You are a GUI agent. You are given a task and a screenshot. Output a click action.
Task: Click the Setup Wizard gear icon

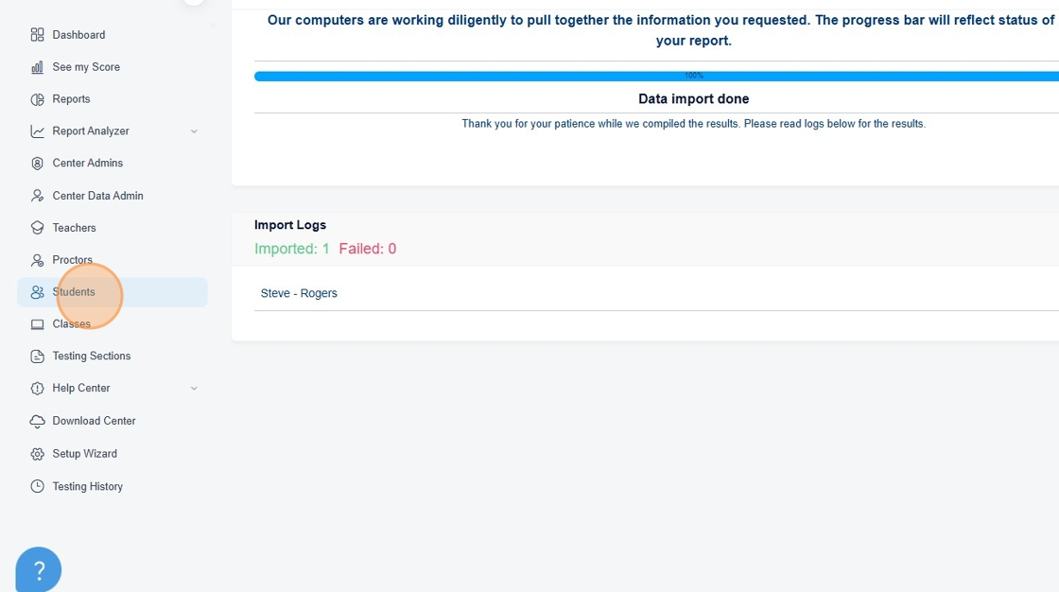(x=37, y=454)
